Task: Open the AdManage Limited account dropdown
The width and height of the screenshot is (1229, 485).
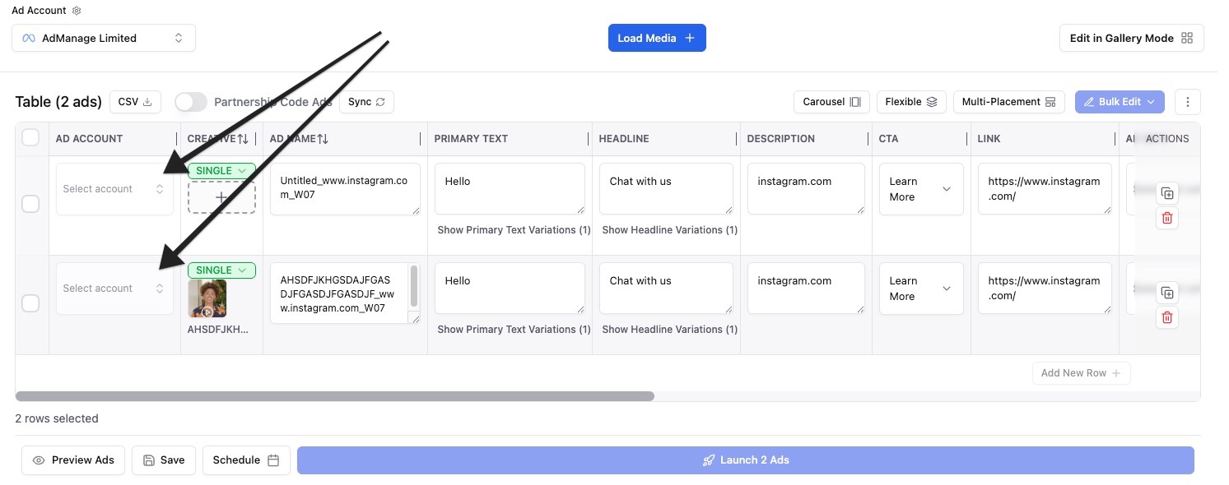Action: [x=104, y=38]
